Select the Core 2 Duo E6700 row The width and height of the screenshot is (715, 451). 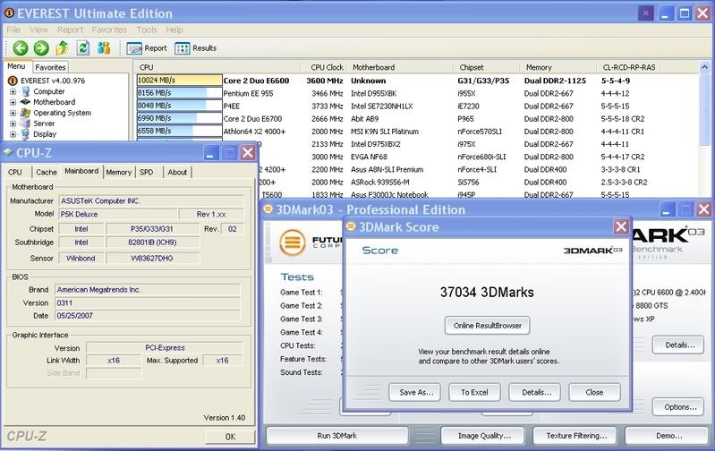pos(417,118)
